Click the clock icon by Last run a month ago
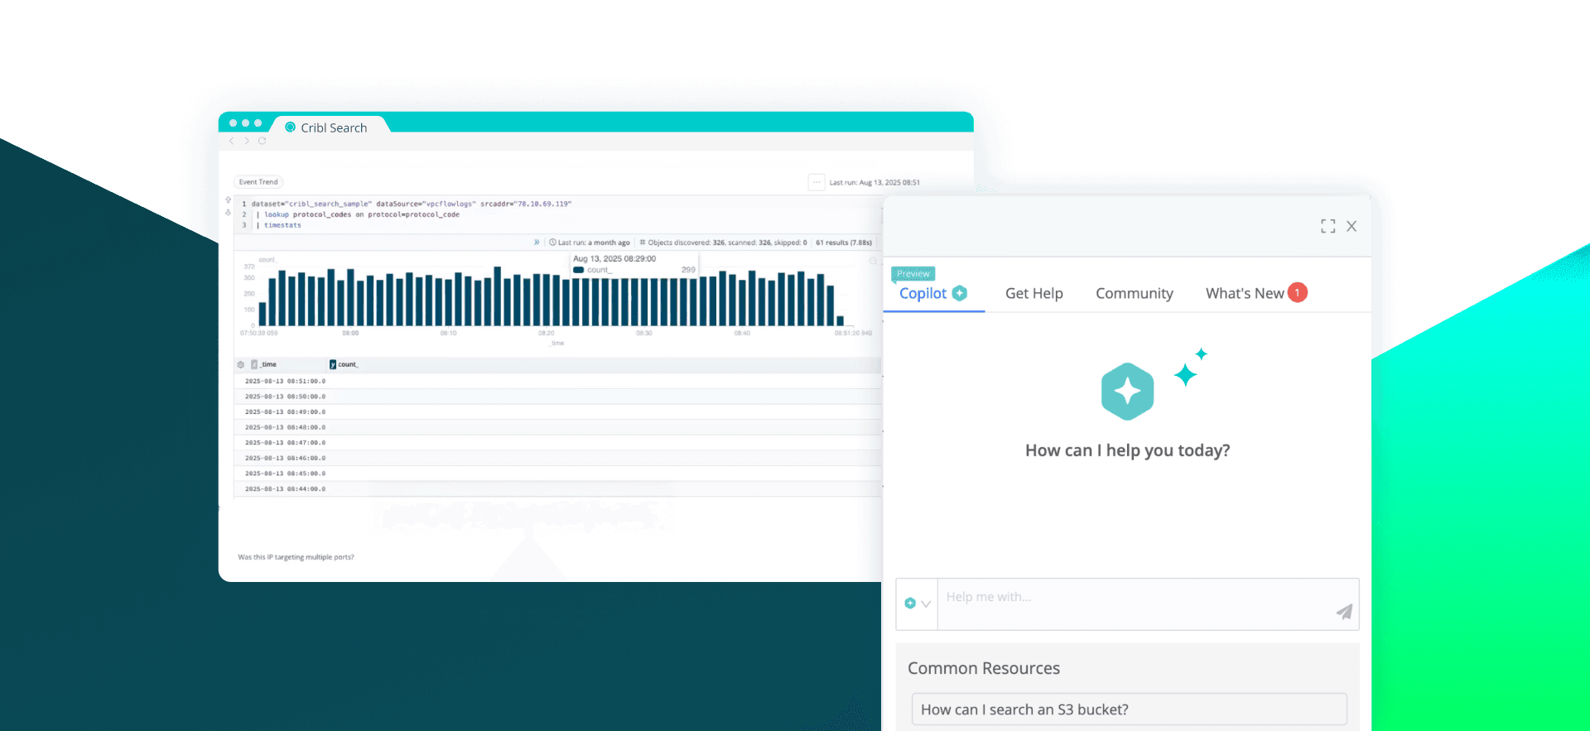This screenshot has height=731, width=1590. [552, 243]
